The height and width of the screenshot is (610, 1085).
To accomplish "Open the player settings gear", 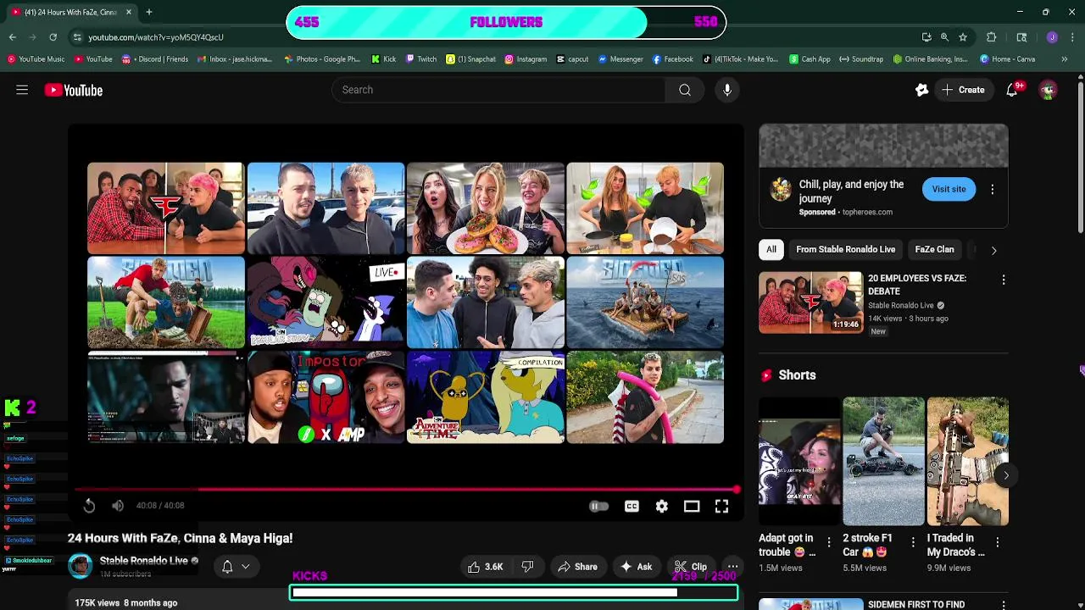I will click(662, 506).
